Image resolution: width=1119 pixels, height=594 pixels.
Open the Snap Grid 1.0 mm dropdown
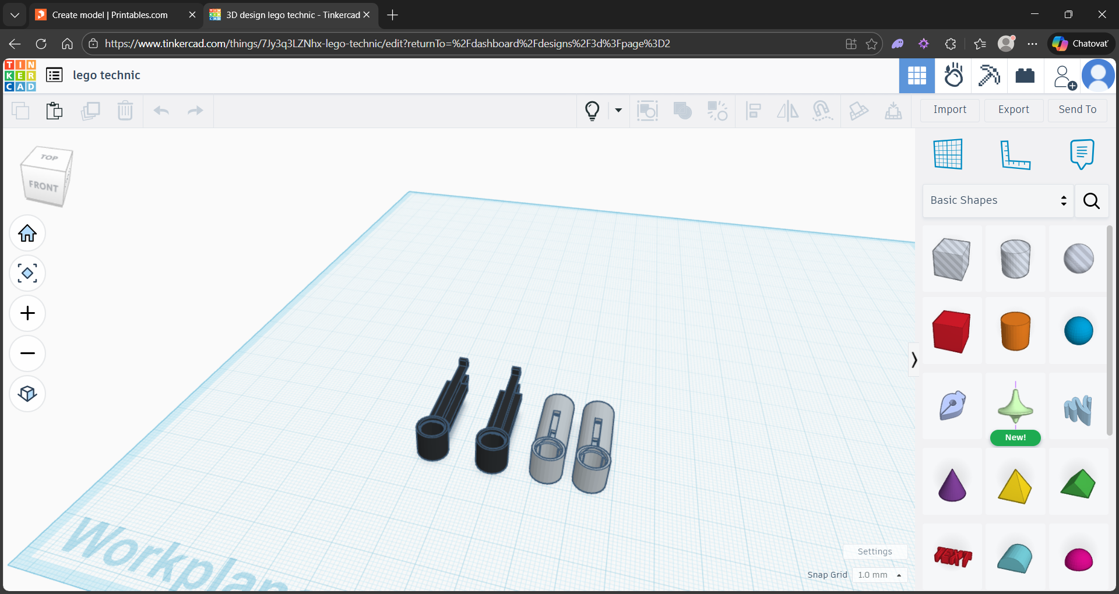(879, 575)
